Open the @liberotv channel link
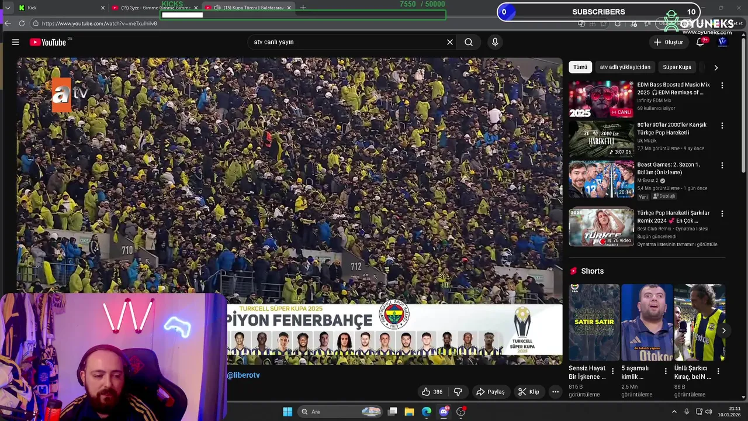 coord(243,375)
